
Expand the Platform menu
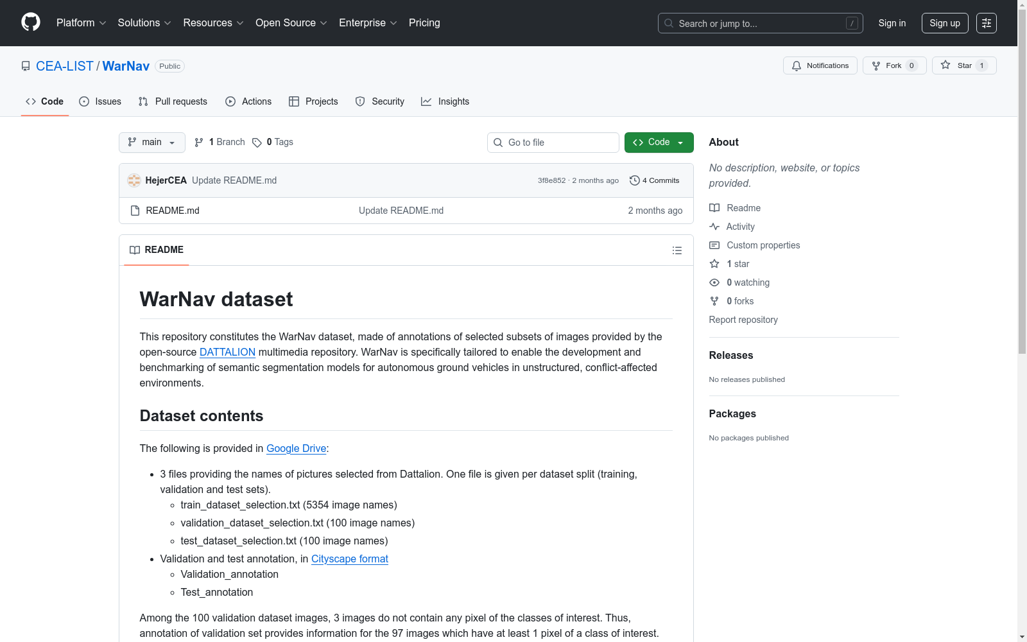(81, 23)
